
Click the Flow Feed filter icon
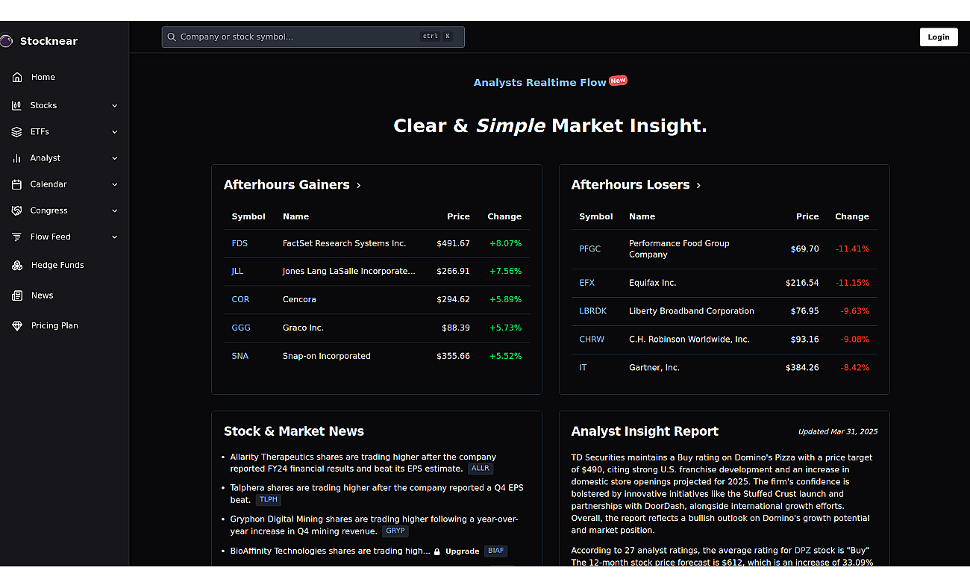[16, 237]
